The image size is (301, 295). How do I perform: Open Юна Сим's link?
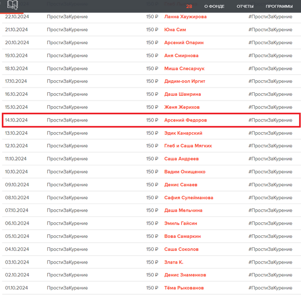coord(175,30)
